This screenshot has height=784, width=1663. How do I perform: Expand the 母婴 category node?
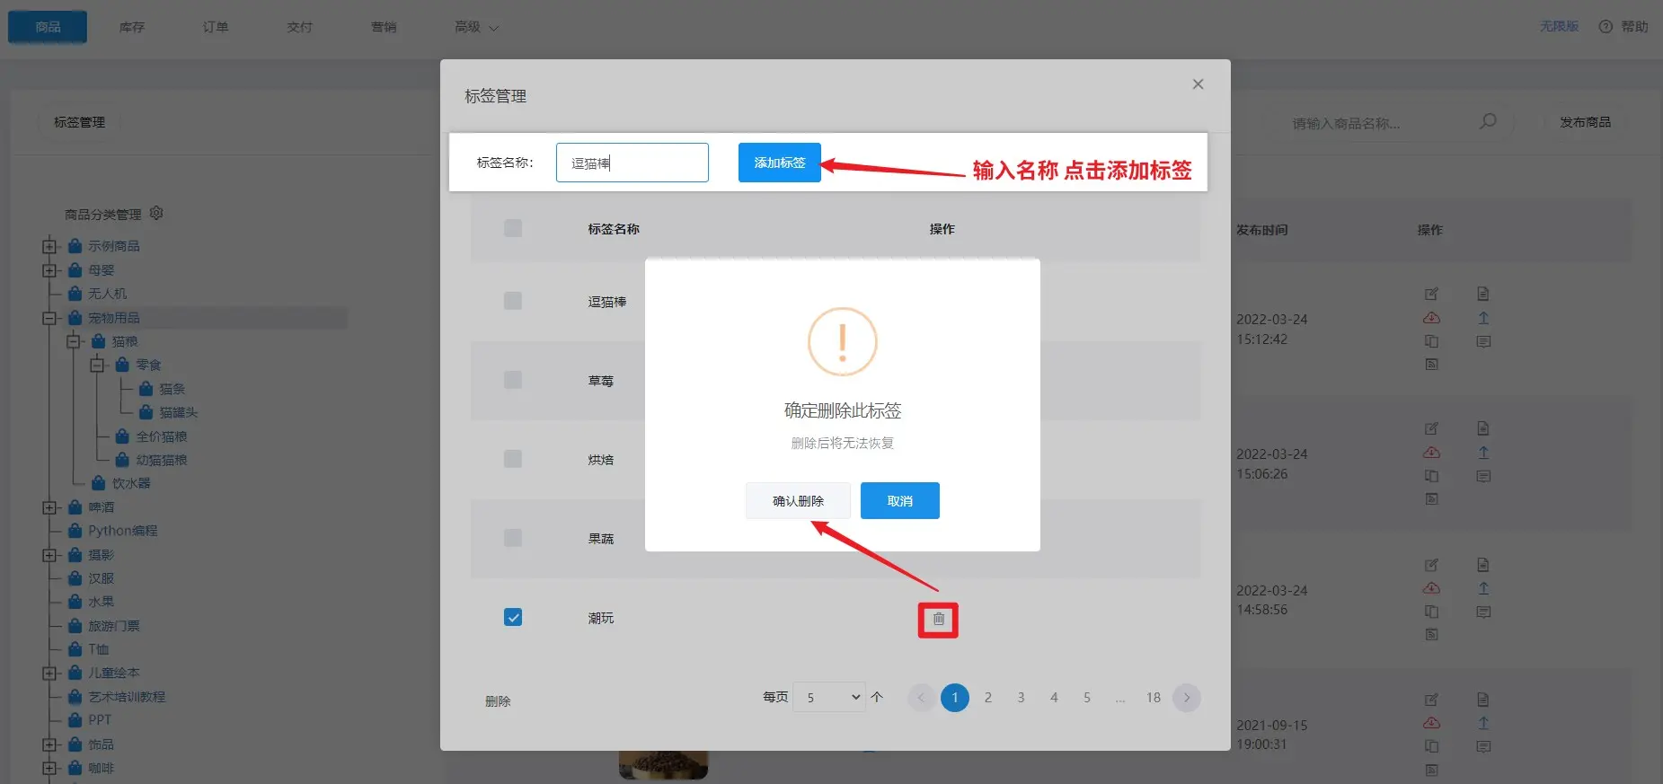(x=49, y=270)
